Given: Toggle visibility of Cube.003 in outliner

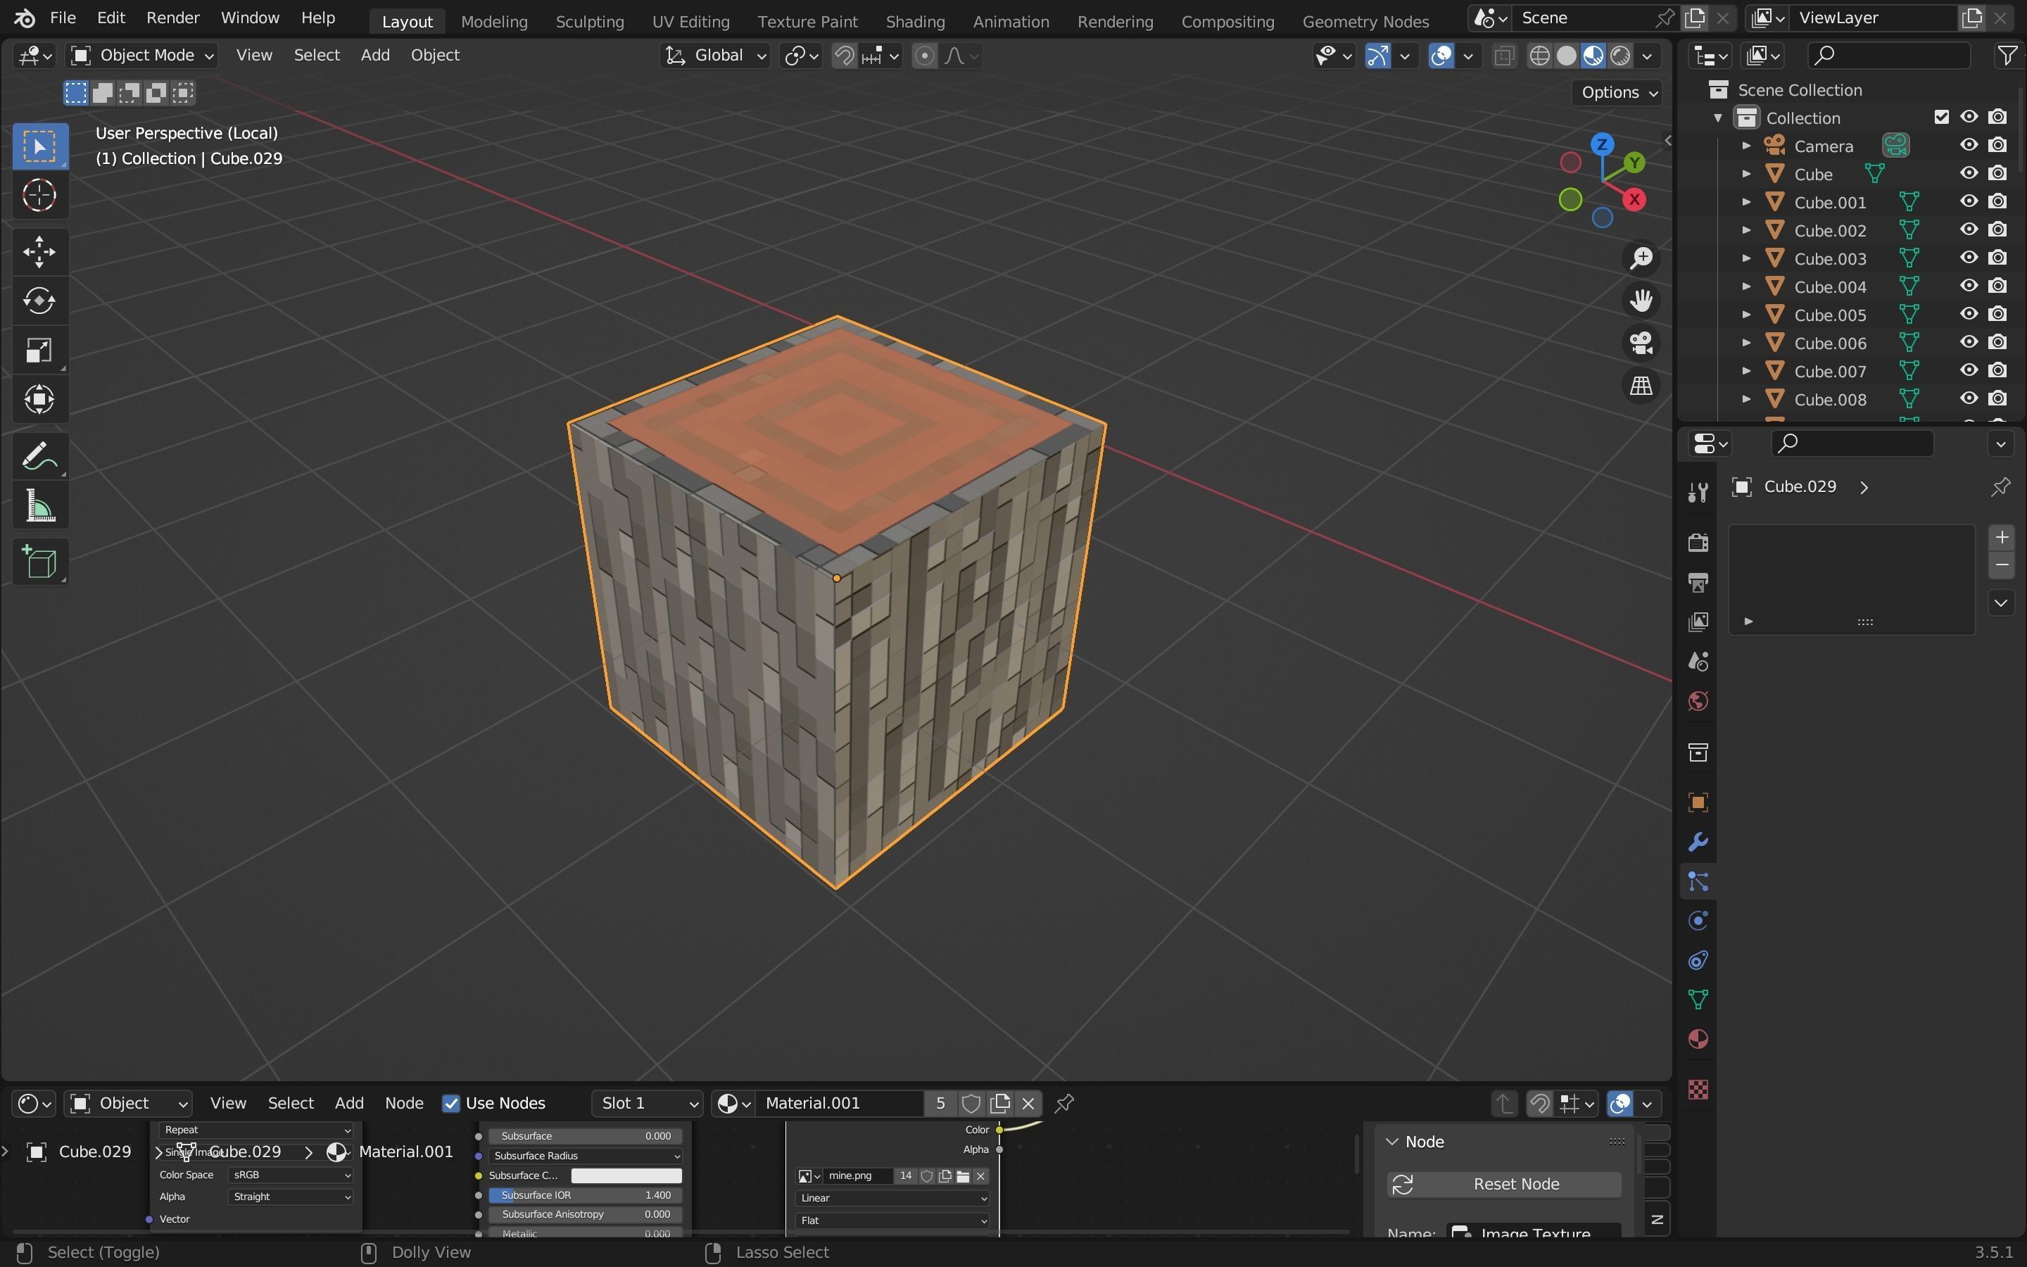Looking at the screenshot, I should [1969, 258].
